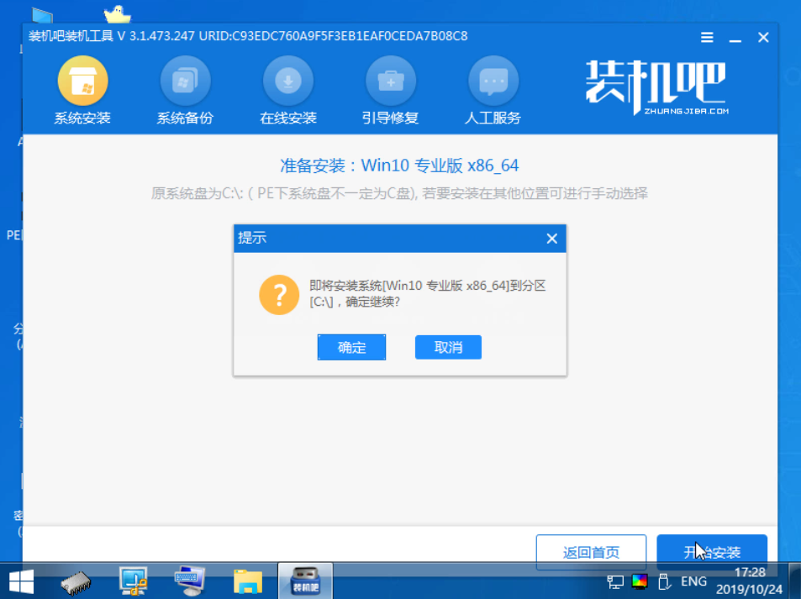Confirm installation by clicking 确定
This screenshot has width=801, height=599.
point(351,347)
